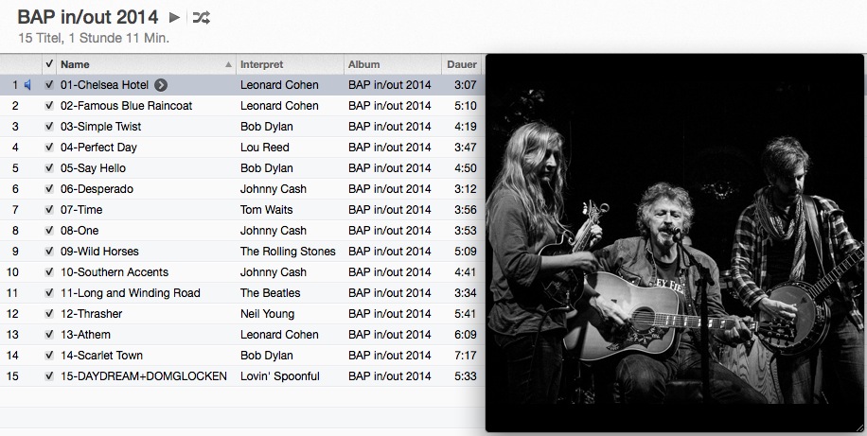Image resolution: width=867 pixels, height=436 pixels.
Task: Uncheck the 02-Famous Blue Raincoat checkbox
Action: click(x=49, y=106)
